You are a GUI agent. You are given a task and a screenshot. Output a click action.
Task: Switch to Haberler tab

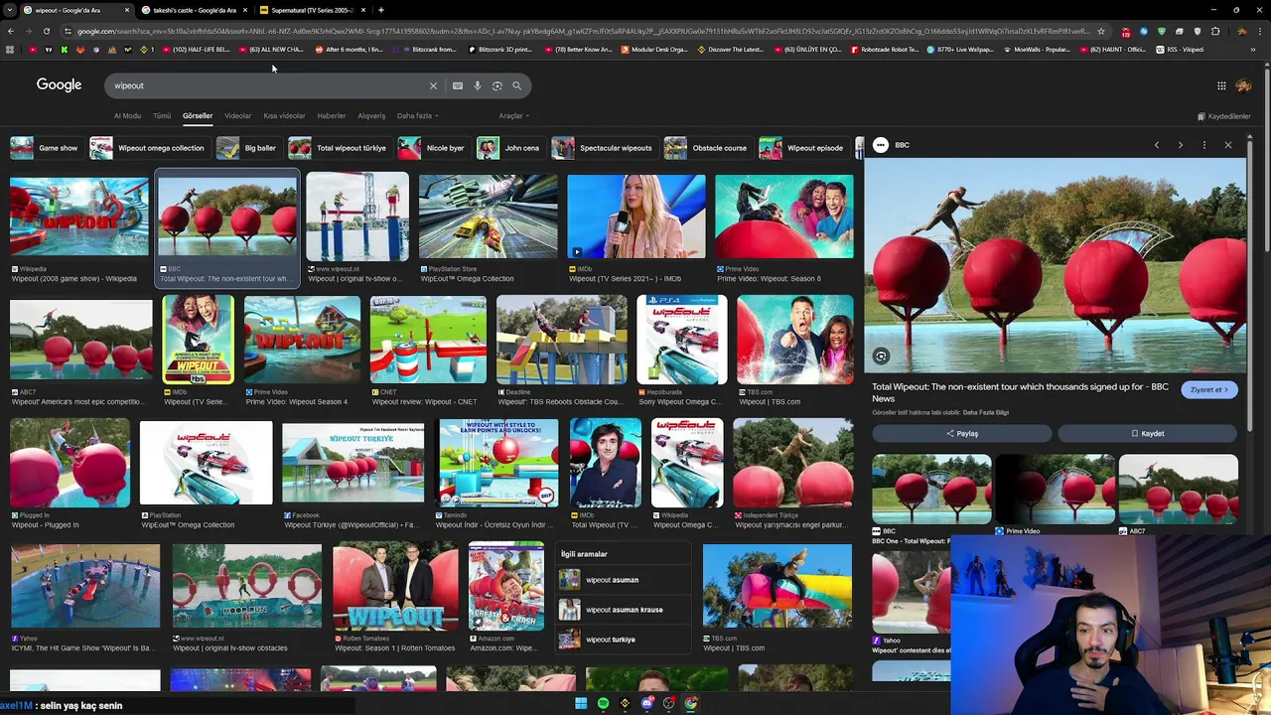click(x=331, y=116)
